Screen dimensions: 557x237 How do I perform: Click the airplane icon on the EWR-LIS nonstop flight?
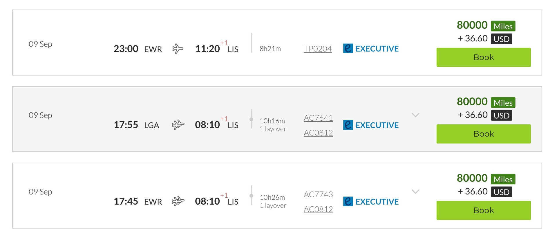click(178, 48)
